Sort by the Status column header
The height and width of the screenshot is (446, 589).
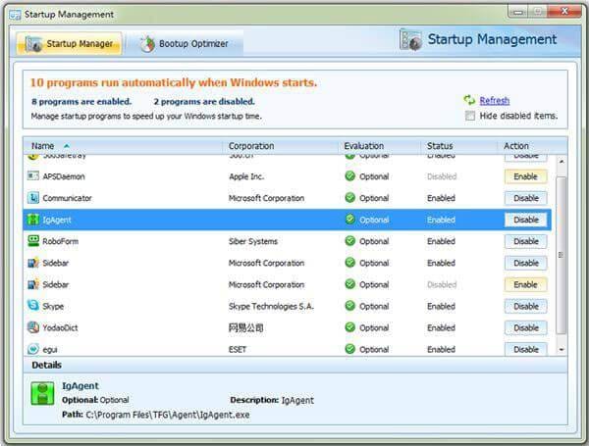pos(439,146)
